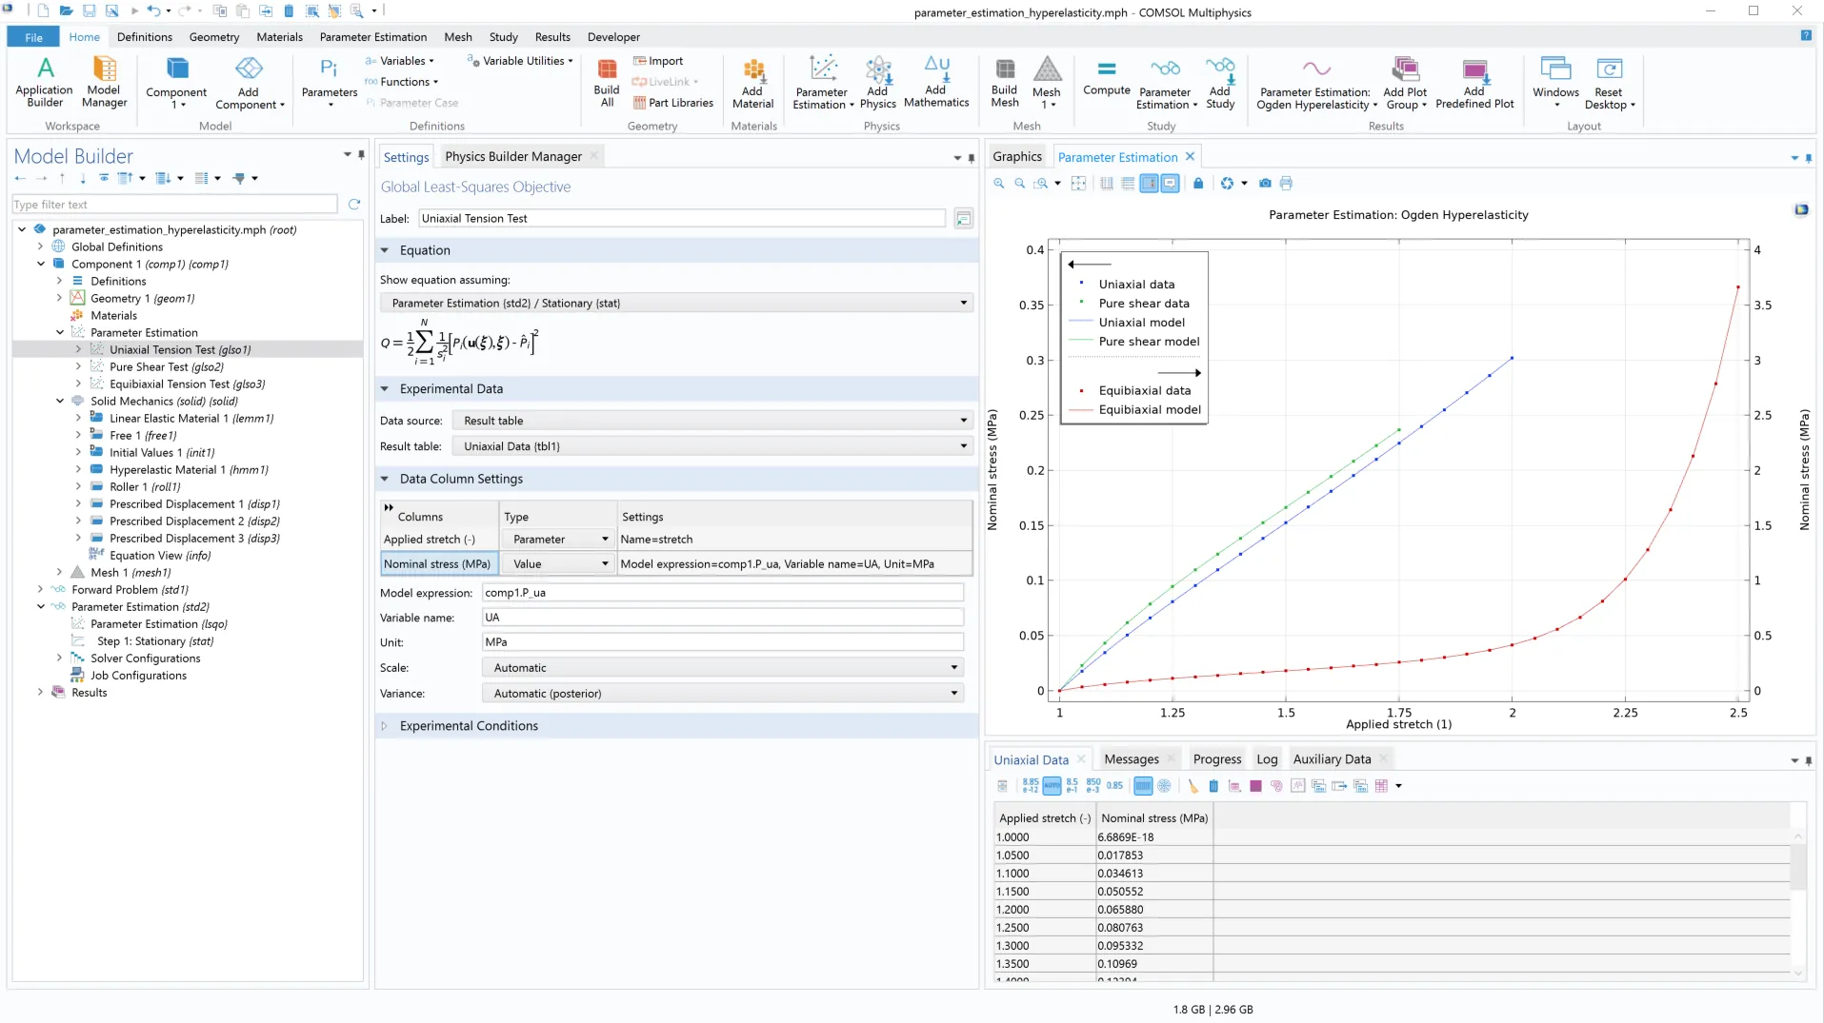Image resolution: width=1824 pixels, height=1023 pixels.
Task: Click the print icon in graphics toolbar
Action: click(1286, 183)
